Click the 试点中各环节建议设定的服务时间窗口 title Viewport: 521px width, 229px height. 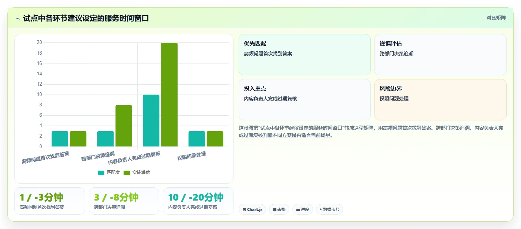[x=86, y=18]
